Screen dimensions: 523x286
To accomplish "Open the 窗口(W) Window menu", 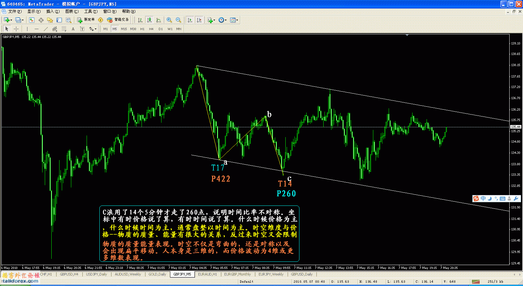I will click(110, 11).
